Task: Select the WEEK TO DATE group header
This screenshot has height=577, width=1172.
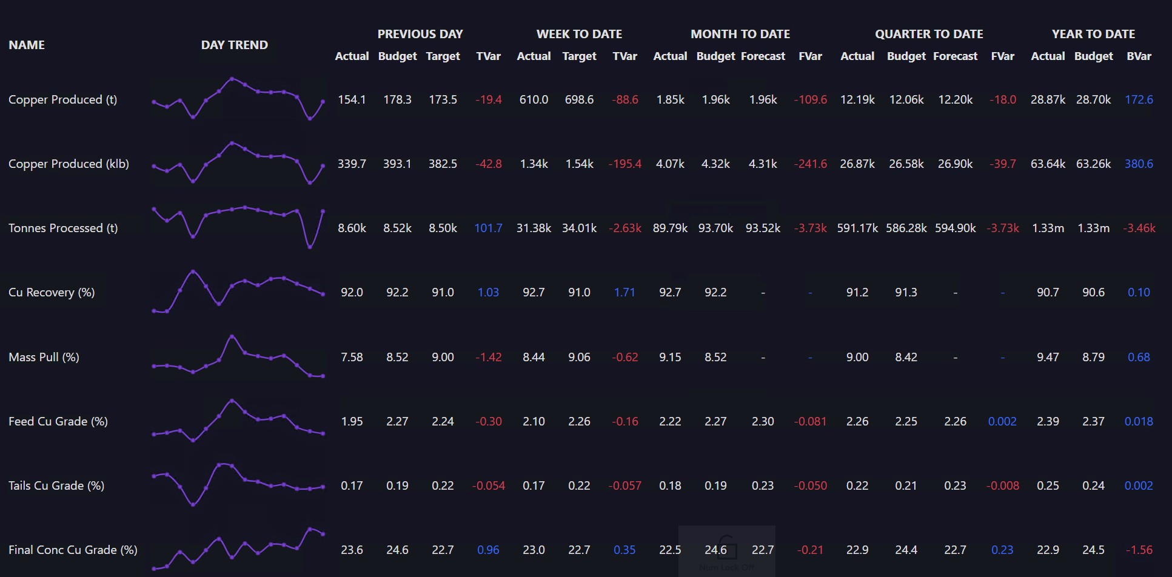Action: [x=579, y=34]
